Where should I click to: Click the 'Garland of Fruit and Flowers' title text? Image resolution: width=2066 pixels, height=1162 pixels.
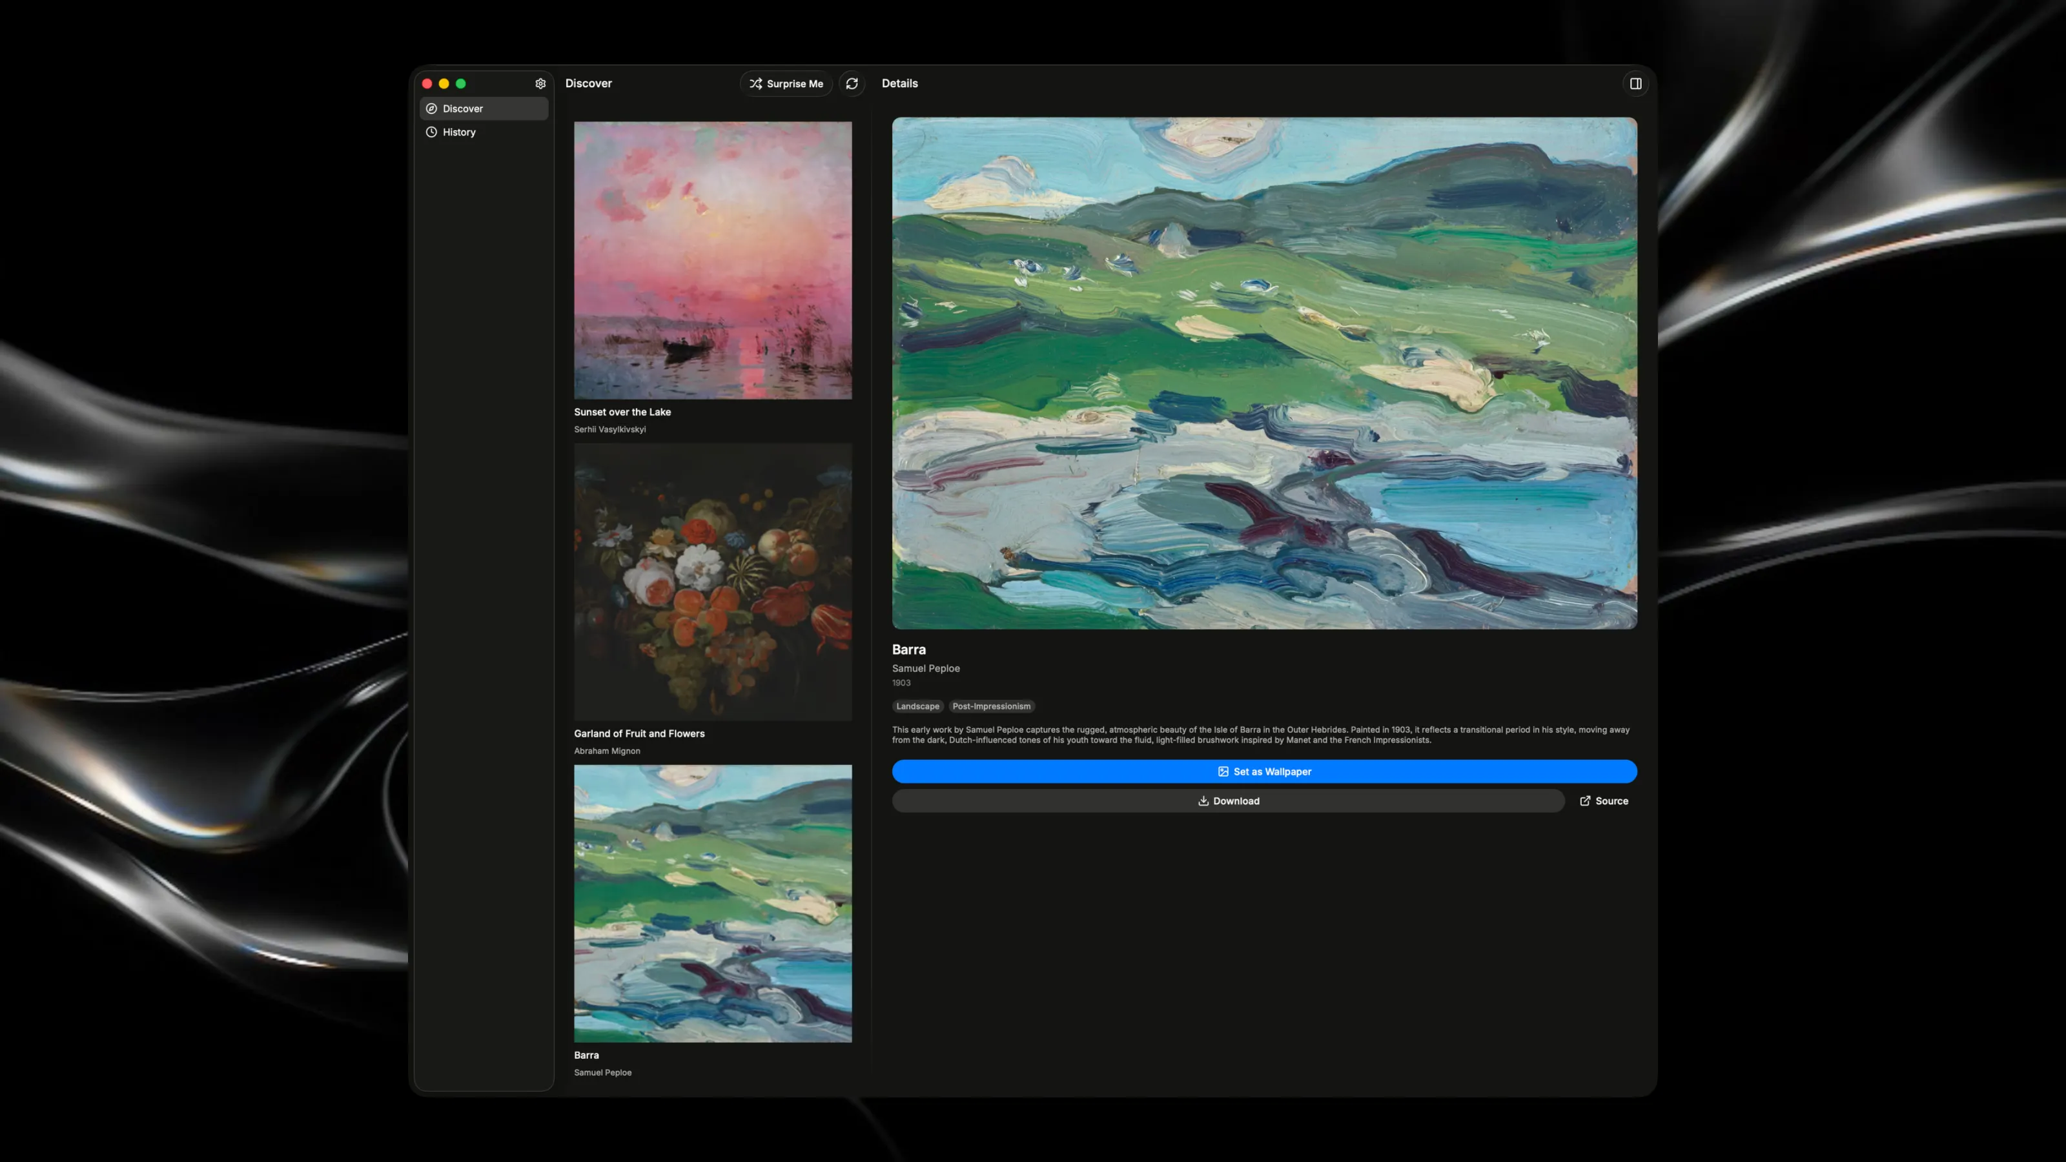click(x=639, y=734)
